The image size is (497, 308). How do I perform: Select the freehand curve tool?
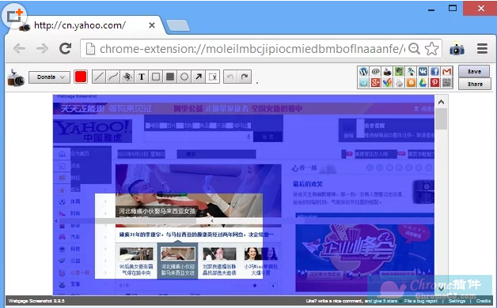click(113, 77)
